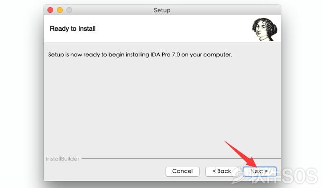
Task: Click the red arrow annotation
Action: tap(241, 154)
